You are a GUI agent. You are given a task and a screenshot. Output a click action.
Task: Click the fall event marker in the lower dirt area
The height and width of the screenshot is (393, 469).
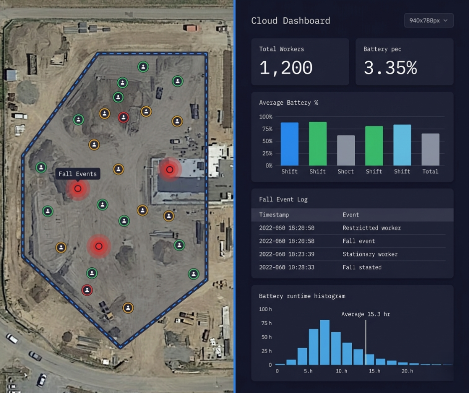[99, 246]
